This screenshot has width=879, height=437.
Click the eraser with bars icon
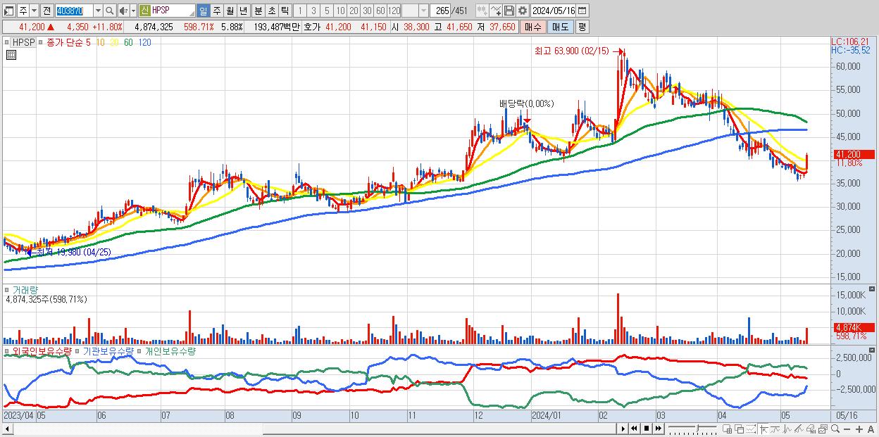[811, 429]
